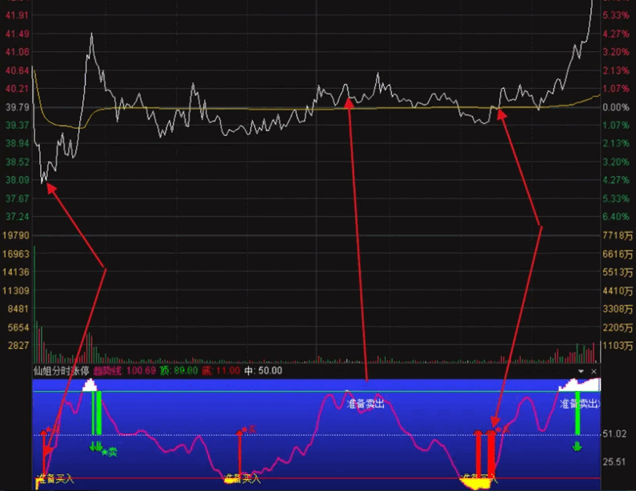
Task: Select the 8481 volume axis label
Action: click(x=18, y=309)
